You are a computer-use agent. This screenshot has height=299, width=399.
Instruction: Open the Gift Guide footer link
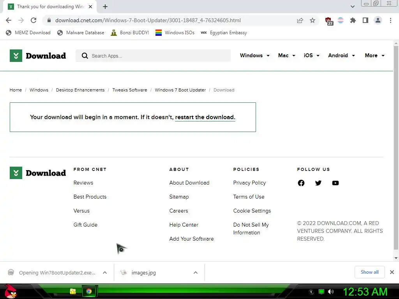tap(85, 225)
